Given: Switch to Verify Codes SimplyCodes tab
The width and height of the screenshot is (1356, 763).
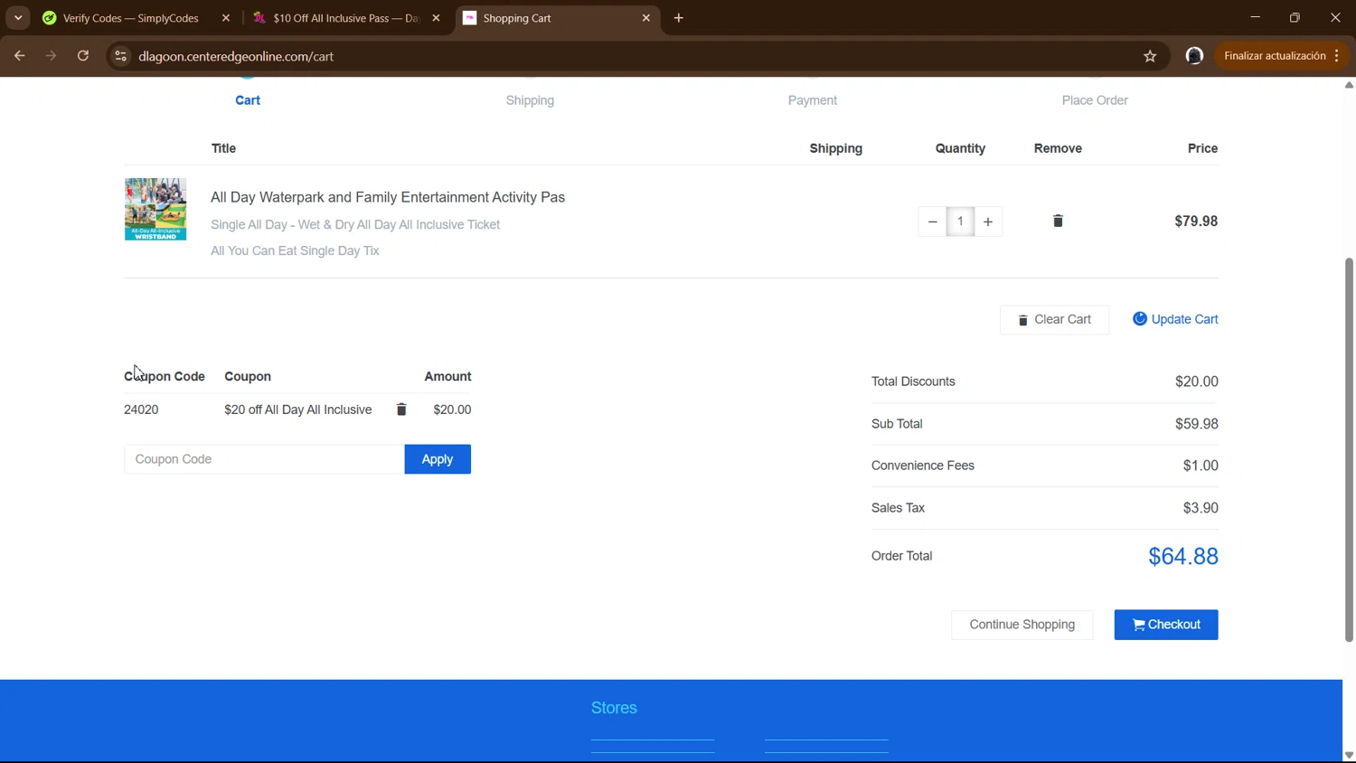Looking at the screenshot, I should (x=130, y=18).
